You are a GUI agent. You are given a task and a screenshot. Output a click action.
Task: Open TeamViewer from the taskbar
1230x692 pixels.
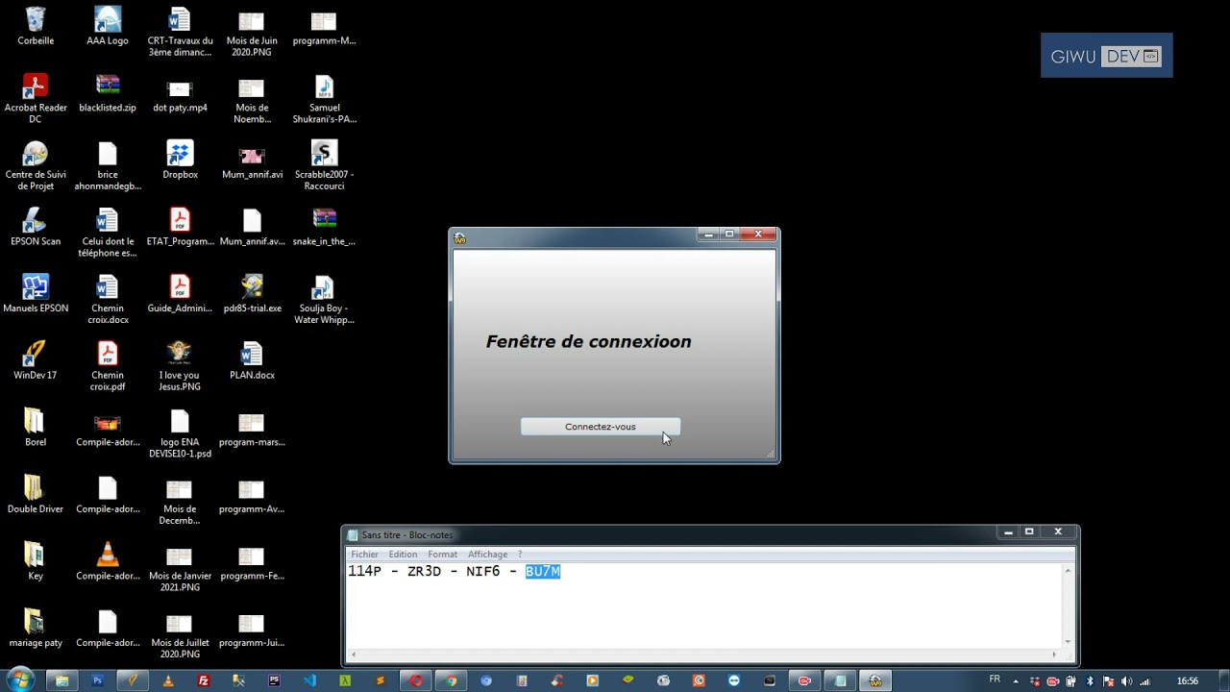tap(734, 680)
